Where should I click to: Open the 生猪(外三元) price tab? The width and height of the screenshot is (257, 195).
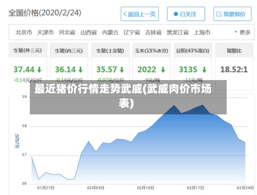(28, 50)
